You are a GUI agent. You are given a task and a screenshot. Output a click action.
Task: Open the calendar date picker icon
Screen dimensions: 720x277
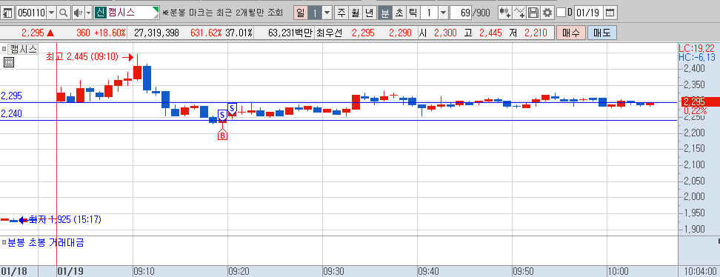point(610,13)
